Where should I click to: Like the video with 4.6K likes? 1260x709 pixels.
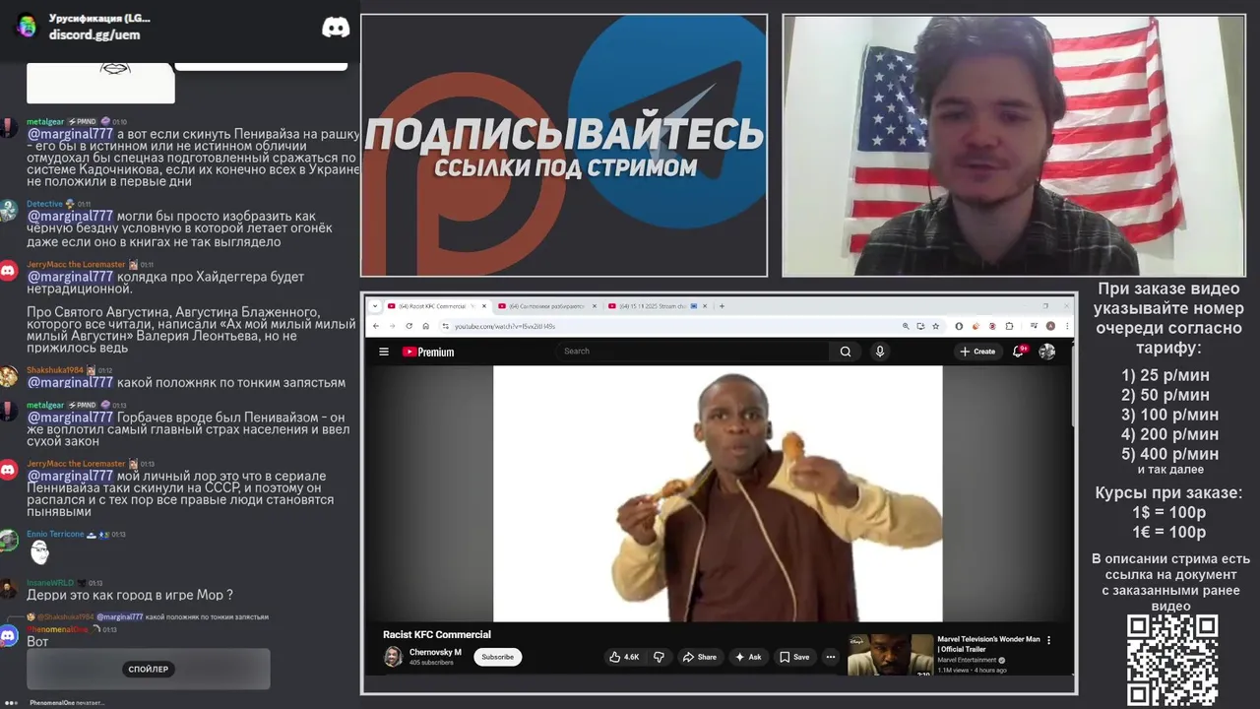[x=624, y=657]
